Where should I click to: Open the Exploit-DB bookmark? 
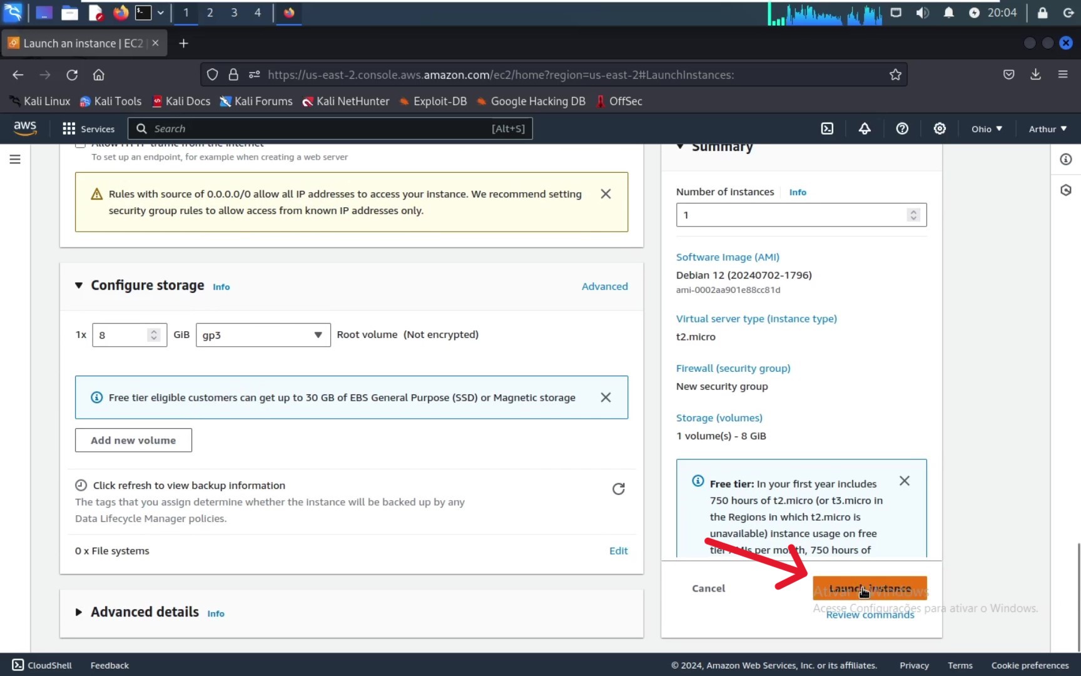[x=433, y=101]
